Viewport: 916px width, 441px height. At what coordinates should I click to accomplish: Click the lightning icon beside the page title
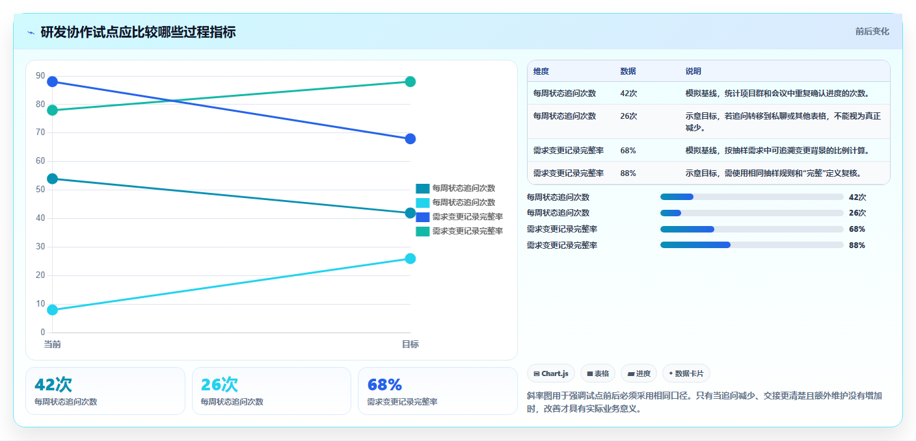click(x=31, y=32)
